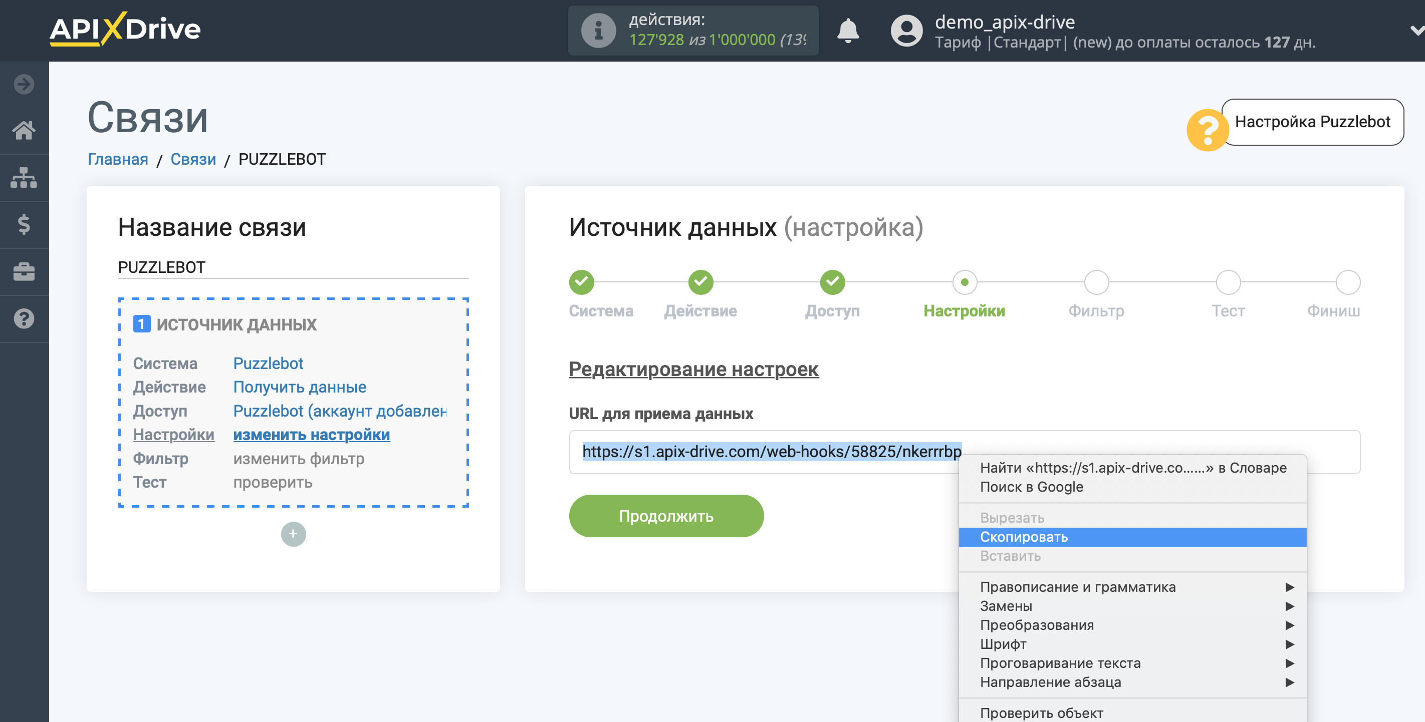
Task: Click изменить фильтр text
Action: click(299, 458)
